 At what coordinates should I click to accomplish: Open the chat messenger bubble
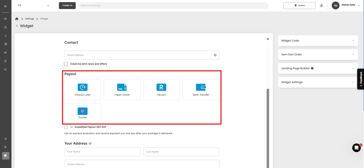click(357, 148)
